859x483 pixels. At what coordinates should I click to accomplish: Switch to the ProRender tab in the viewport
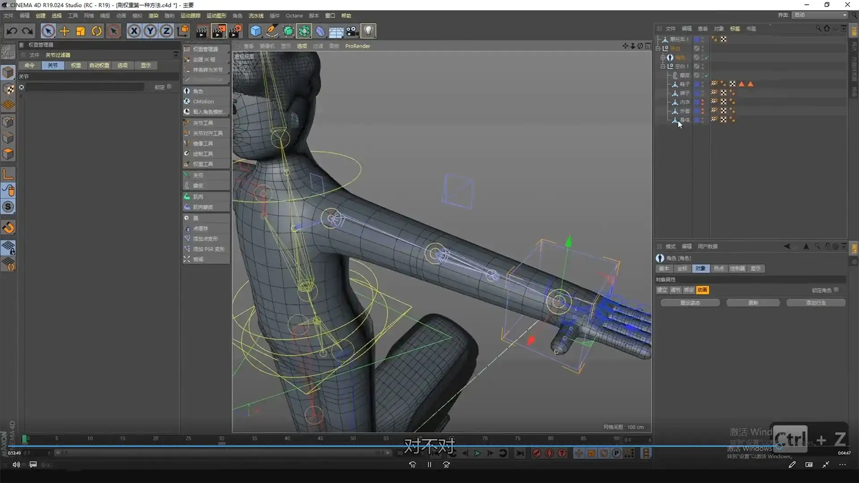pos(357,46)
